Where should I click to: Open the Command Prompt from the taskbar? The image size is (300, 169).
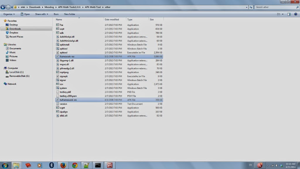98,165
